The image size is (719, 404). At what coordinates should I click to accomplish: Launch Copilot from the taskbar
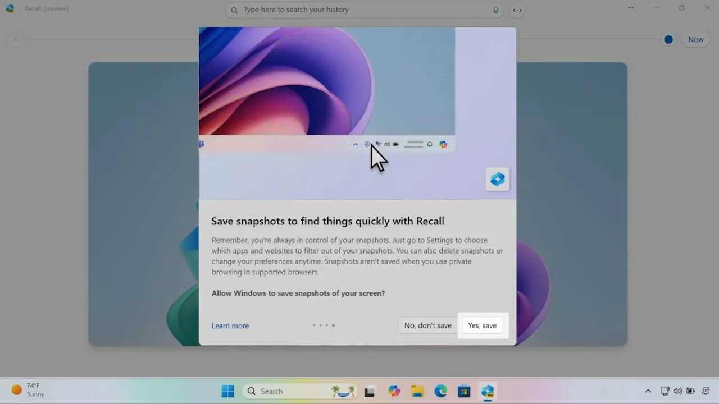[x=394, y=391]
